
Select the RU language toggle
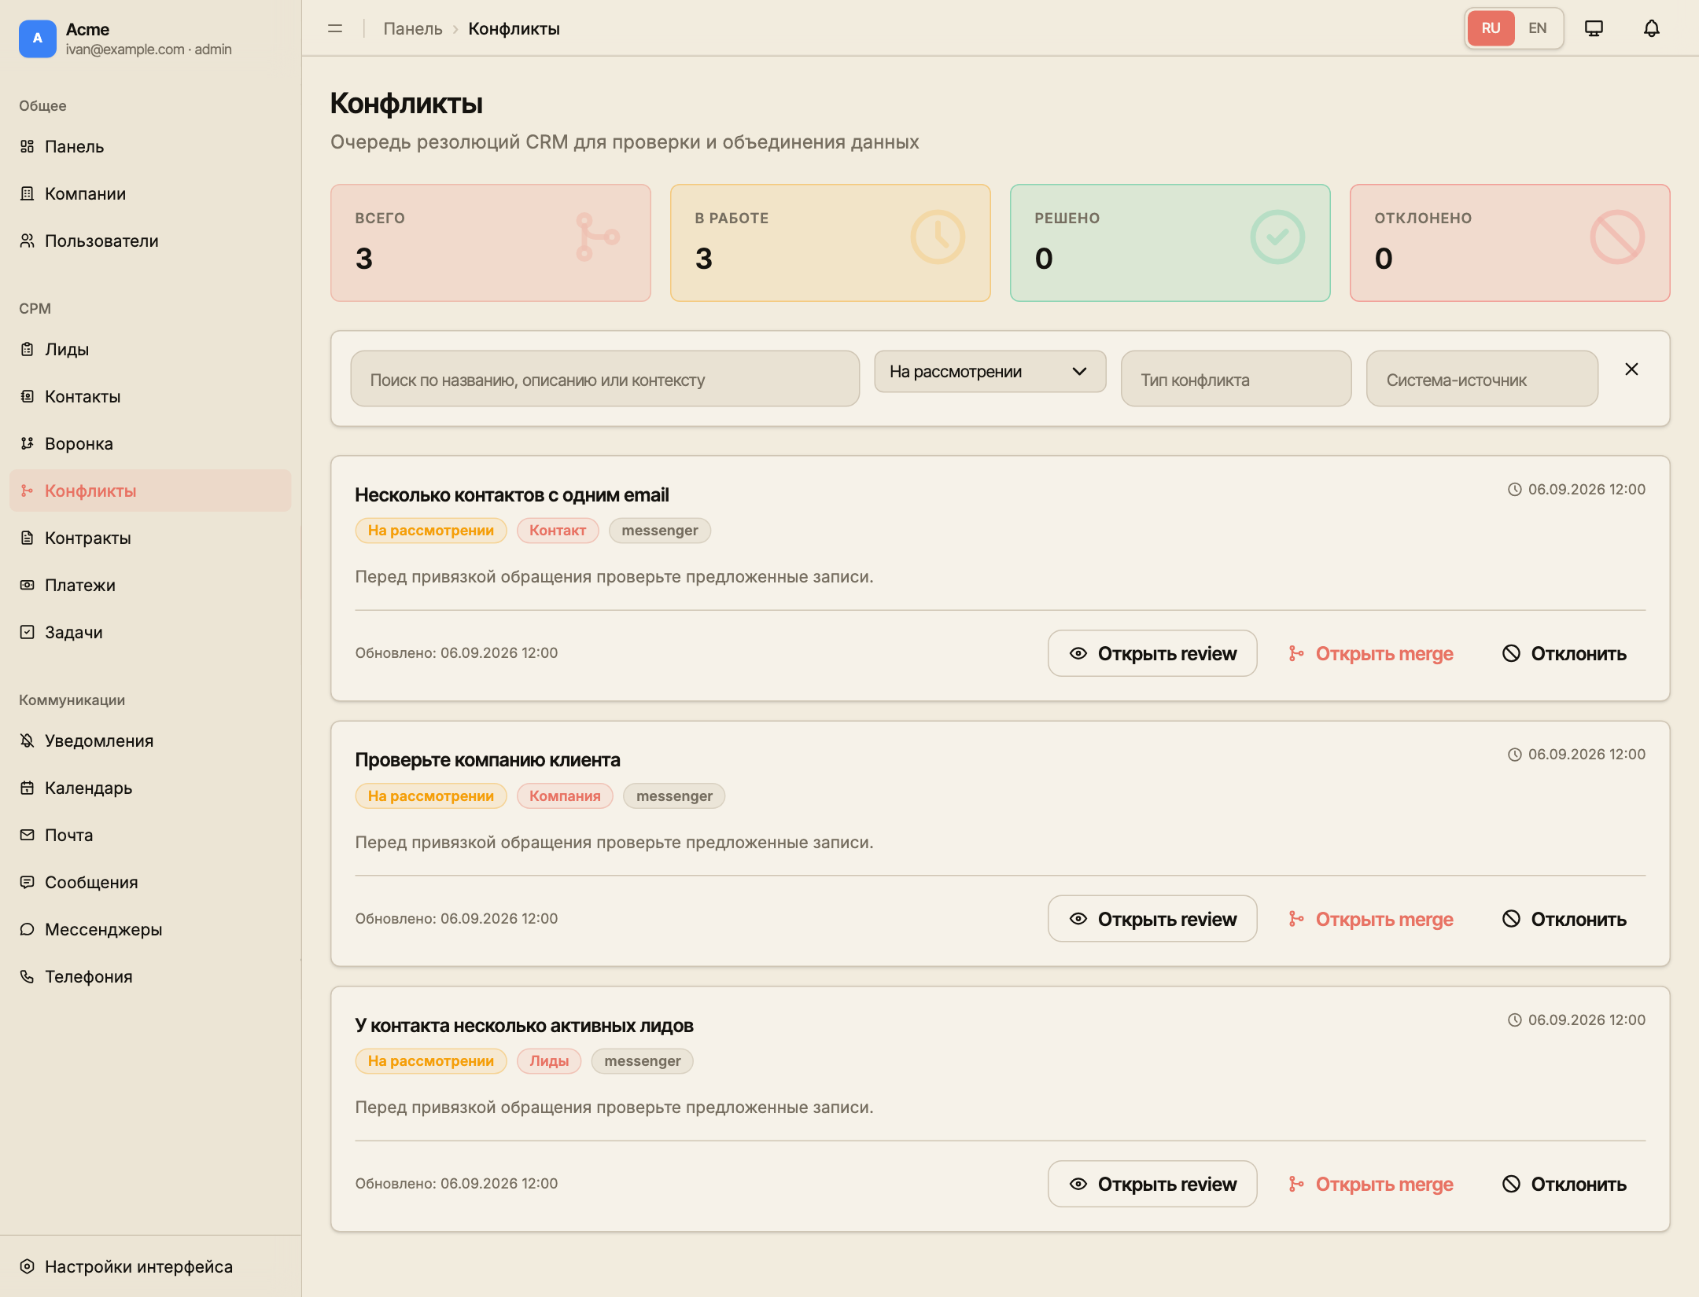[x=1491, y=28]
